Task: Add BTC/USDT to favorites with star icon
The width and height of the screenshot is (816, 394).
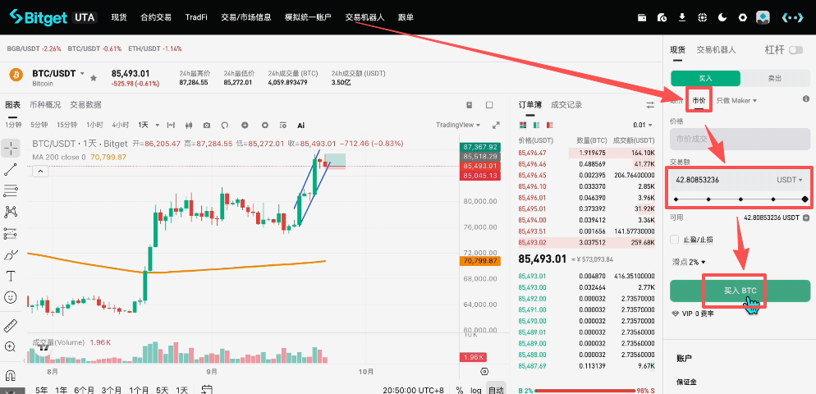Action: coord(94,78)
